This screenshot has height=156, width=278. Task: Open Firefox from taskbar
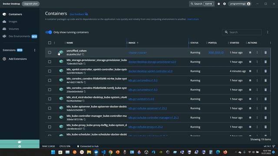(x=225, y=152)
